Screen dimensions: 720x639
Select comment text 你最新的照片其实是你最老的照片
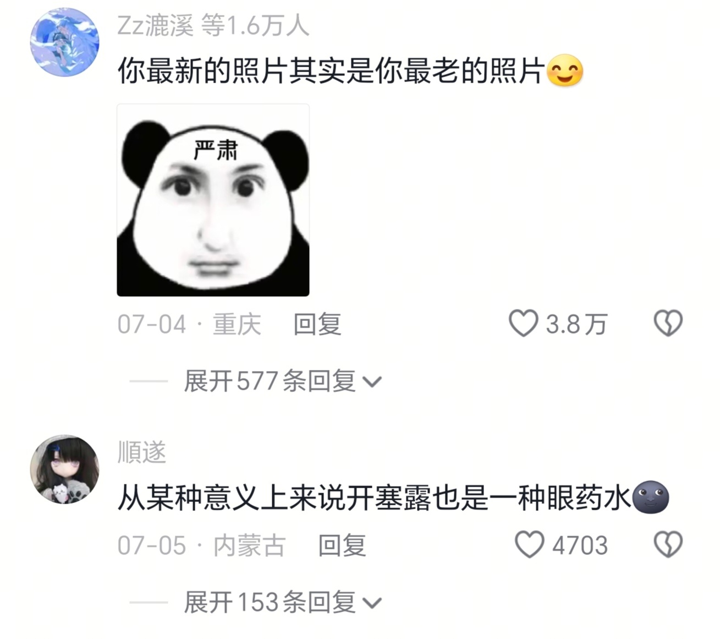coord(331,70)
